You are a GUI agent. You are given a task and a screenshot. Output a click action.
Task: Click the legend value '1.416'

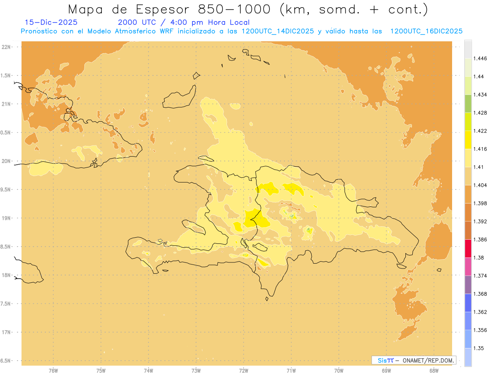tap(480, 149)
